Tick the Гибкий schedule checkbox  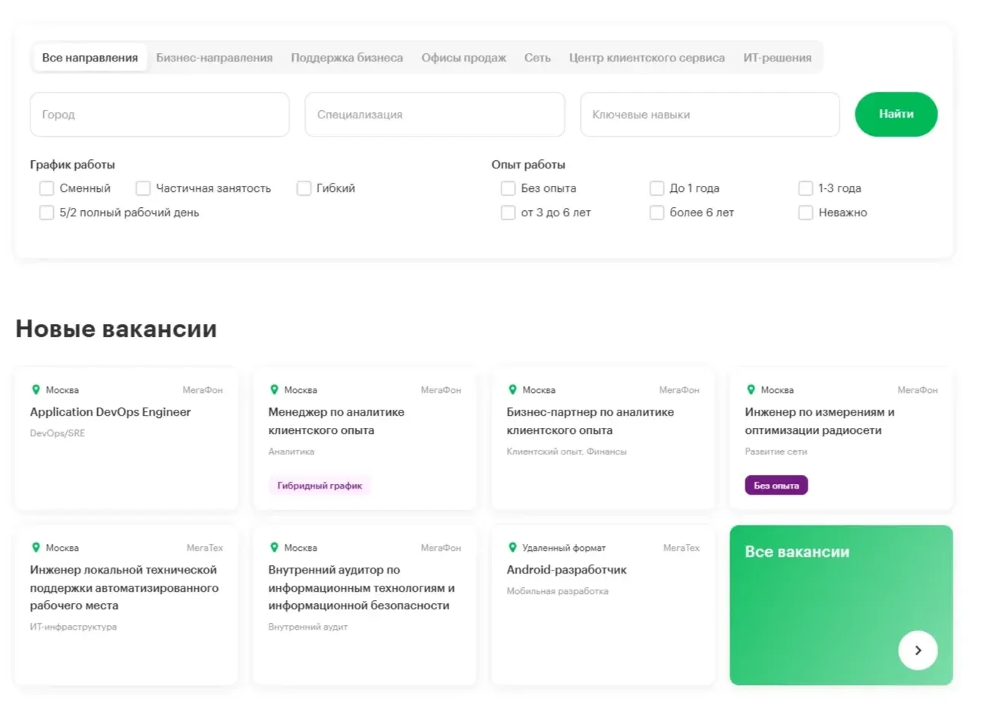(304, 188)
